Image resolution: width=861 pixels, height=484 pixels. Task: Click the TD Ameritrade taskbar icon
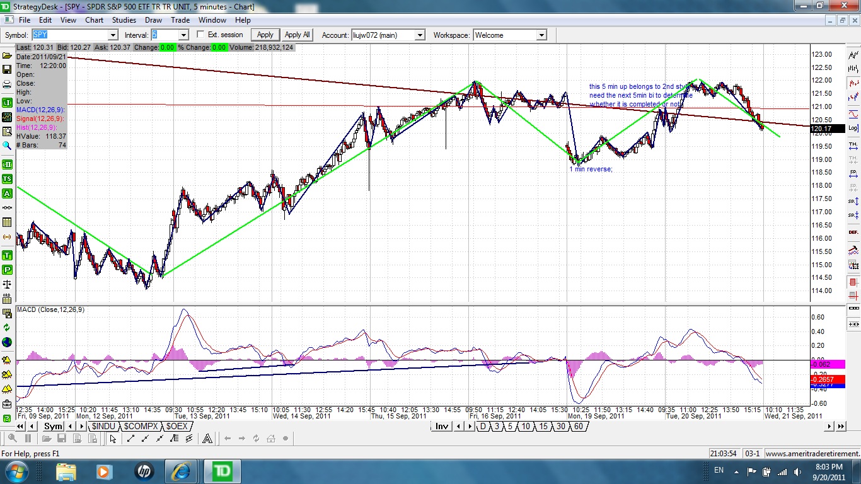[x=222, y=471]
